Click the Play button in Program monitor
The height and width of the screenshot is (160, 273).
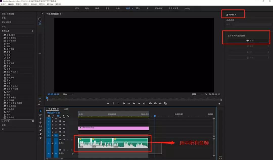[x=134, y=103]
